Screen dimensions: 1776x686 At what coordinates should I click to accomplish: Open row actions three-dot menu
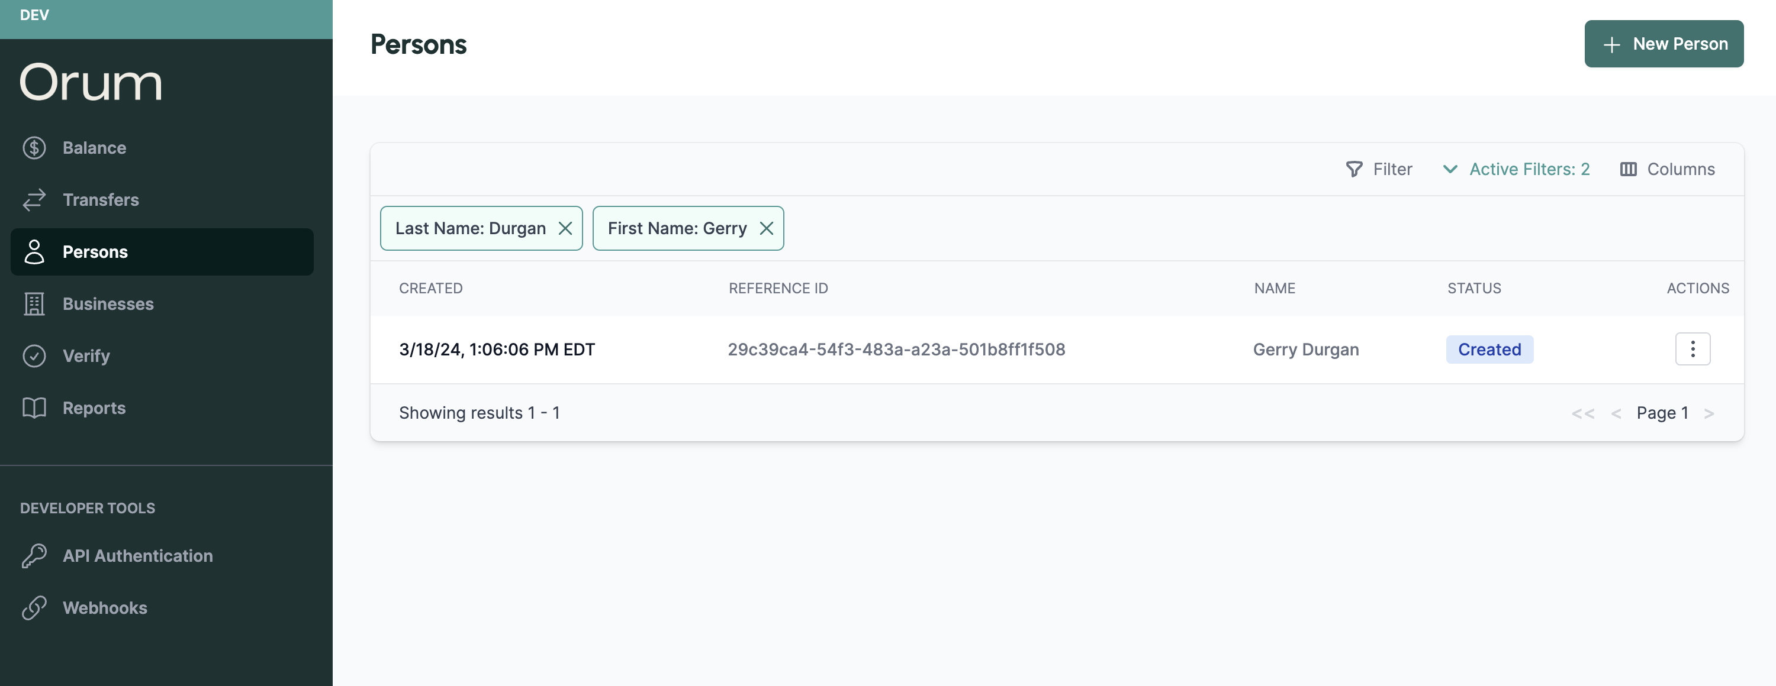point(1692,349)
